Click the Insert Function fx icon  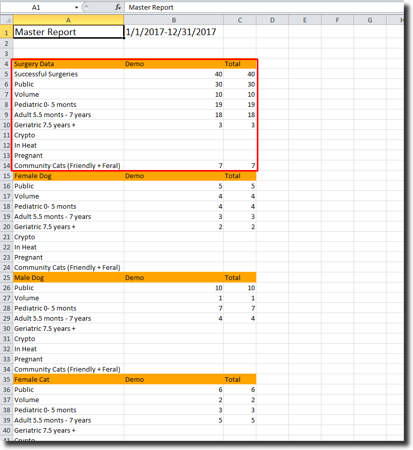pos(118,8)
